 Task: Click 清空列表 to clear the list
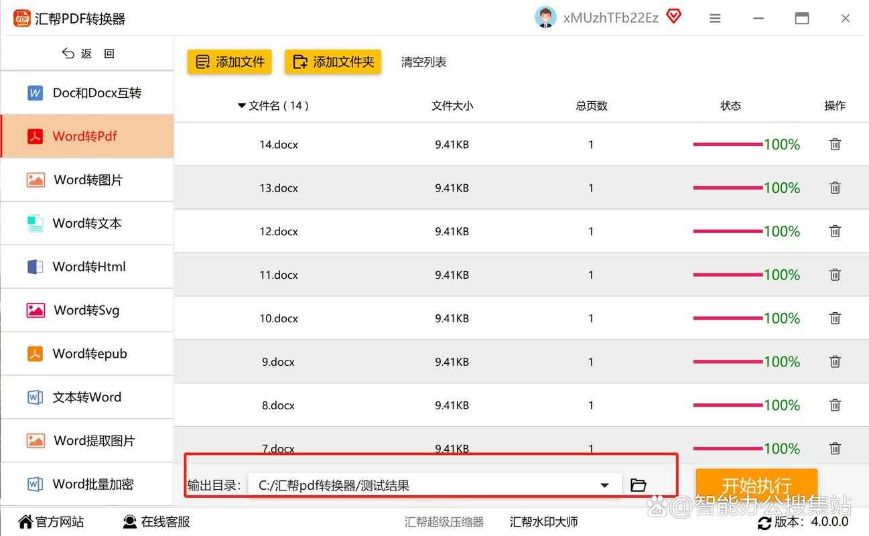click(x=423, y=62)
